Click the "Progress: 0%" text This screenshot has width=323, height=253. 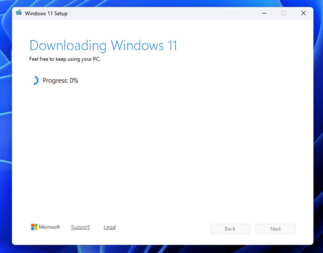(x=61, y=81)
